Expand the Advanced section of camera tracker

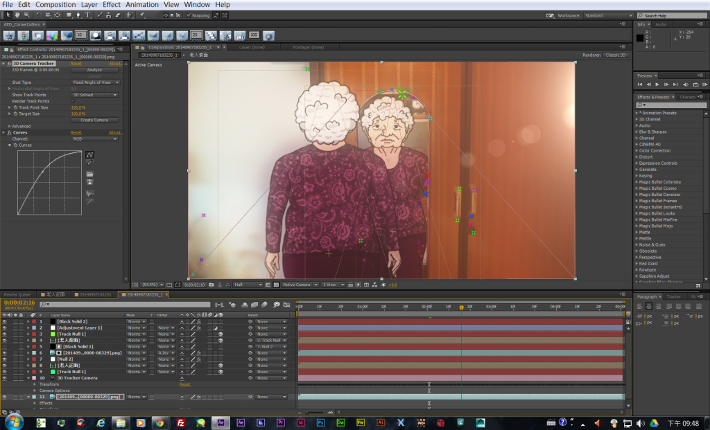click(10, 126)
